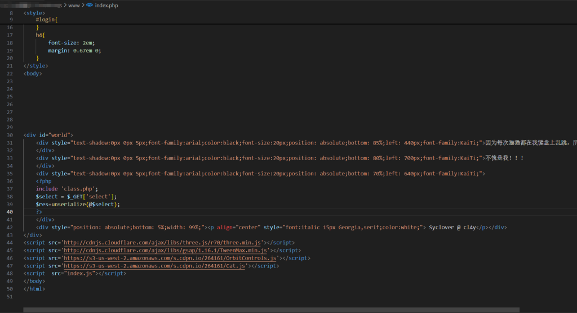Click the closing </body> tag

pyautogui.click(x=34, y=281)
